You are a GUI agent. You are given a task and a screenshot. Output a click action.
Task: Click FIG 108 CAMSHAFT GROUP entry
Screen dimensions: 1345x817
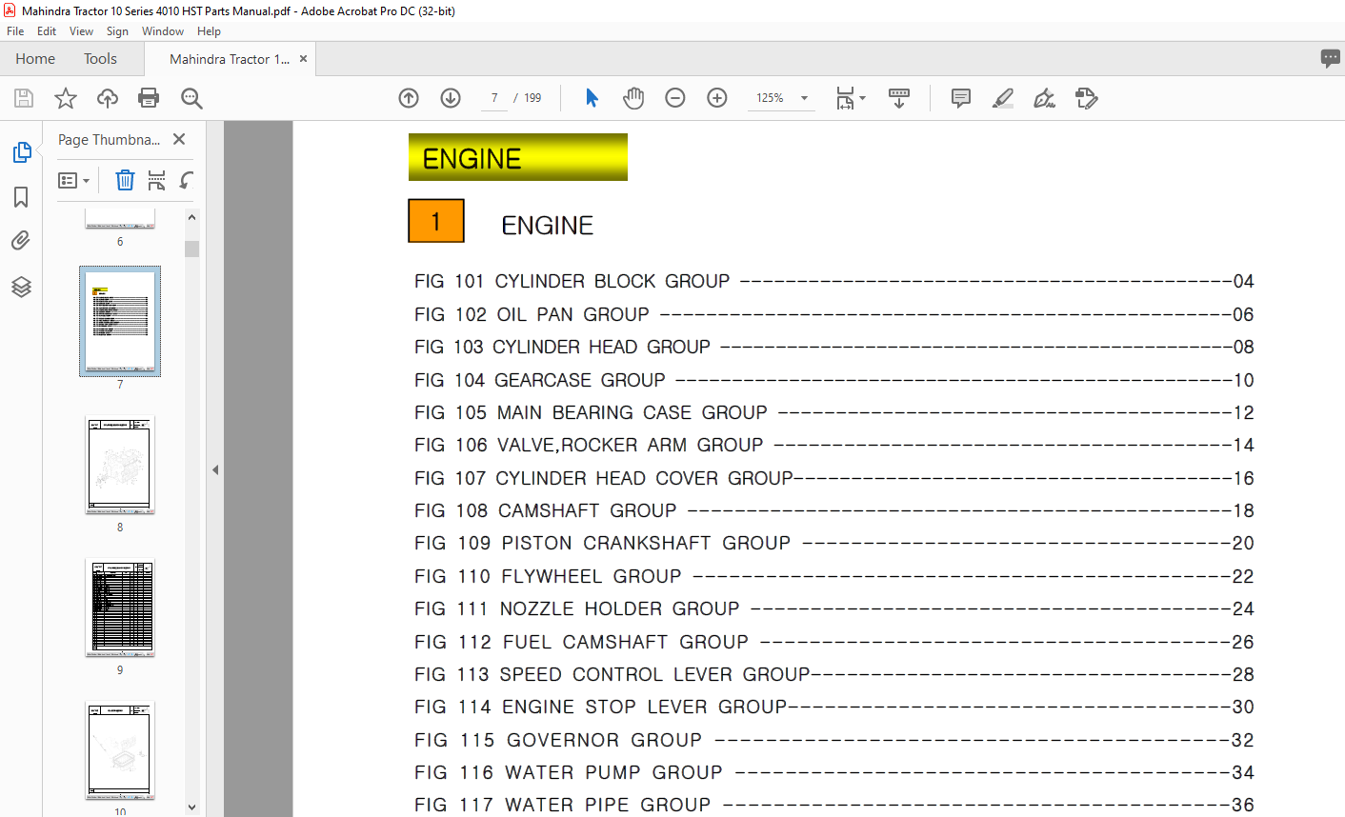[x=833, y=510]
